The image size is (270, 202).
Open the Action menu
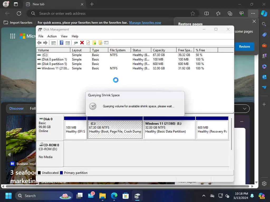(52, 36)
